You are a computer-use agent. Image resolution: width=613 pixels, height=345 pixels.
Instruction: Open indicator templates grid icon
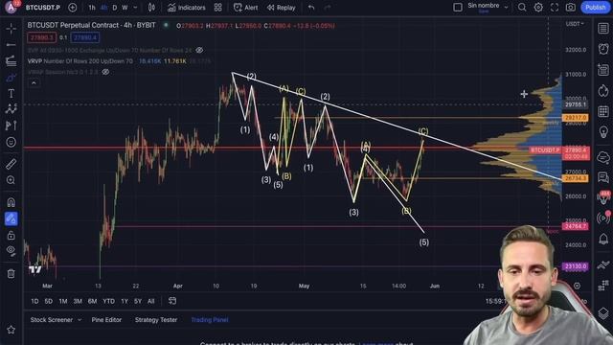218,8
